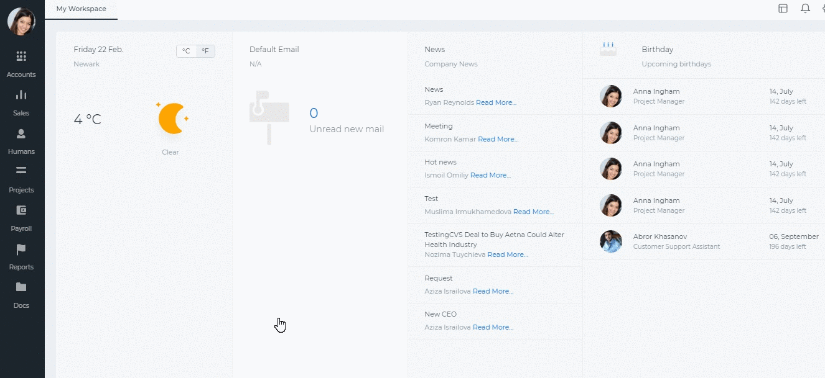Open the Sales bar-chart icon
The image size is (825, 378).
click(x=21, y=95)
